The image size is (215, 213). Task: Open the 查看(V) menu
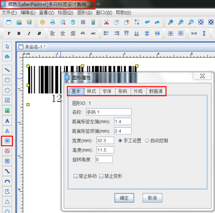point(47,13)
